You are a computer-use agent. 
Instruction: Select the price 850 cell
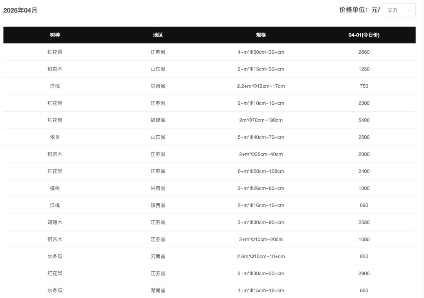[x=364, y=256]
